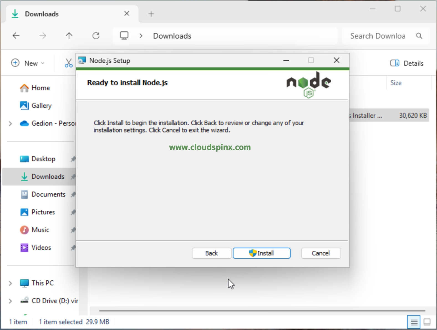Image resolution: width=437 pixels, height=330 pixels.
Task: Expand the Gedion - Personal OneDrive node
Action: click(10, 123)
